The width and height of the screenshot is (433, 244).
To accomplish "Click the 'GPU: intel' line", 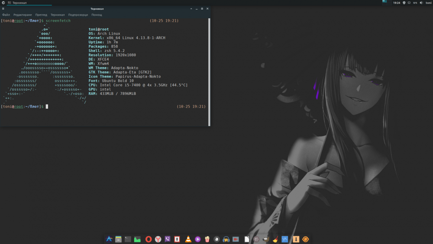I will click(x=100, y=90).
